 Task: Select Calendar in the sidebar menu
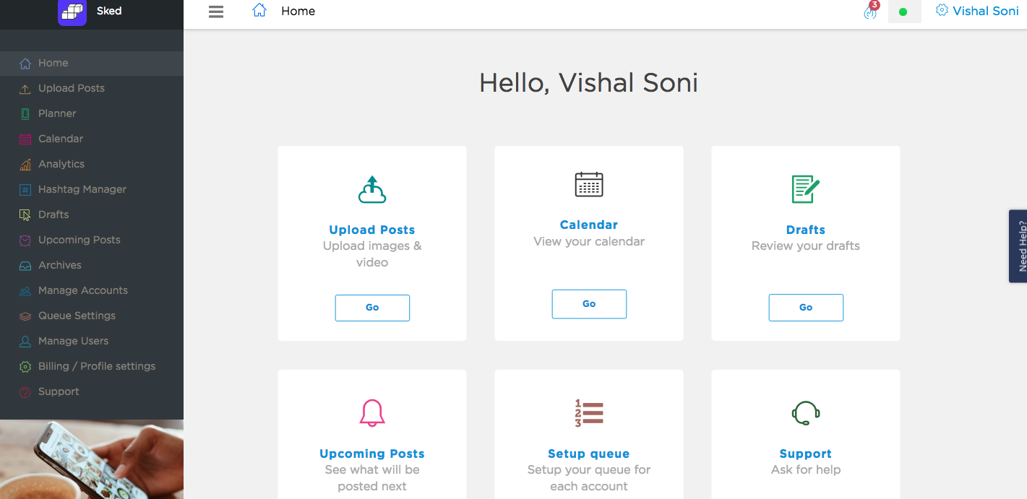[92, 139]
